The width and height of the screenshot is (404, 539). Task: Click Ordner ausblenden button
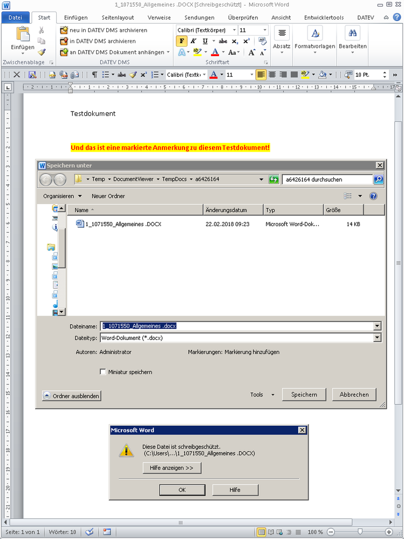point(72,396)
